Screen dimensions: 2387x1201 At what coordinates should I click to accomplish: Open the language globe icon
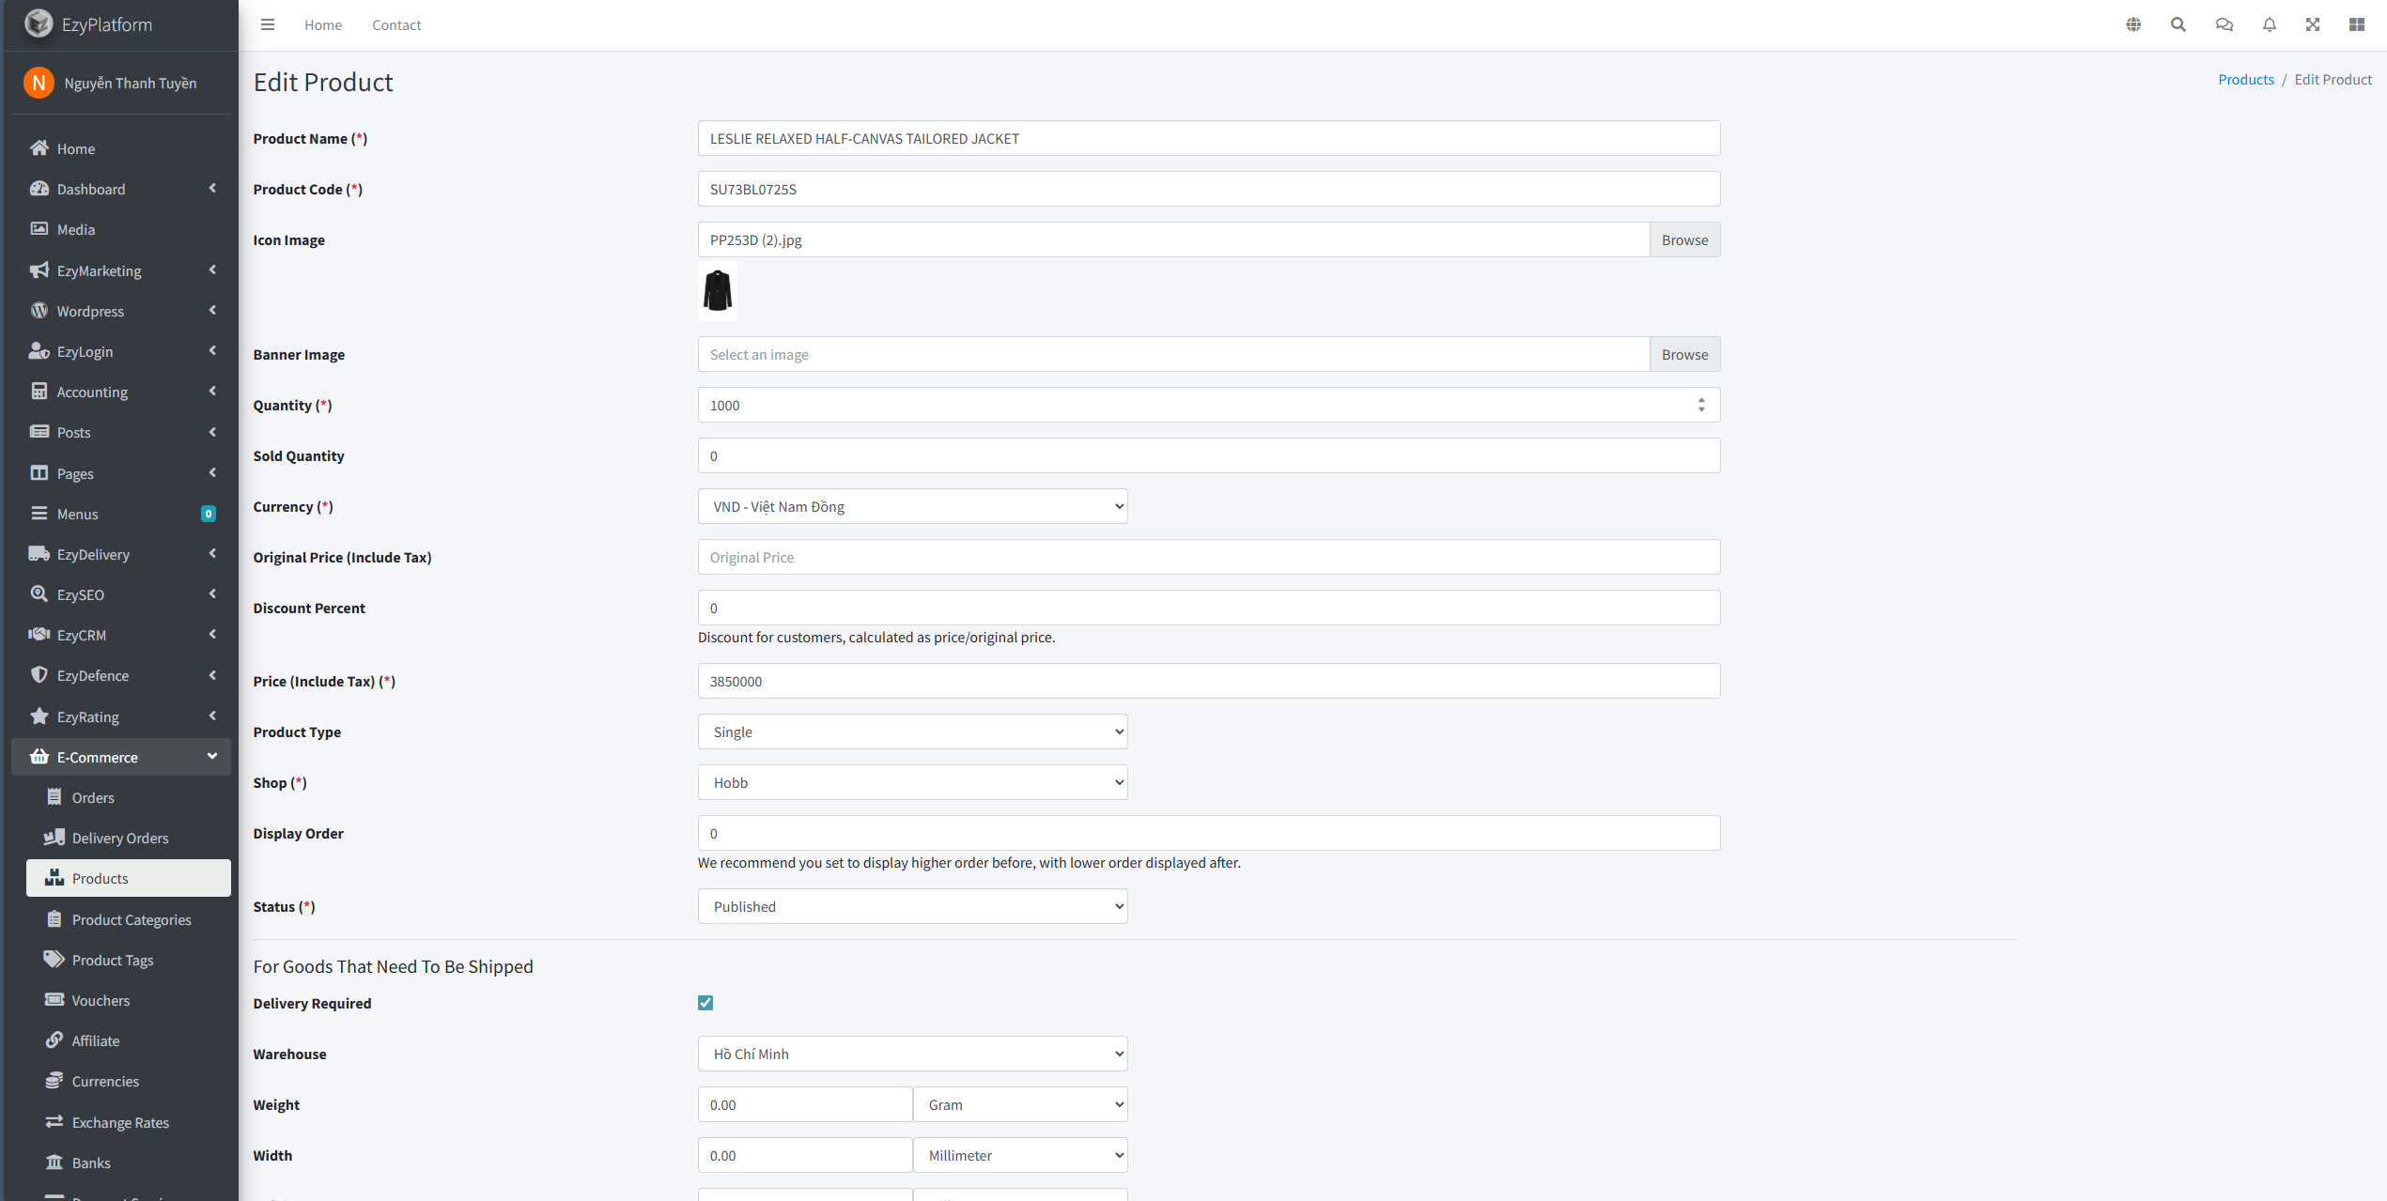2133,24
